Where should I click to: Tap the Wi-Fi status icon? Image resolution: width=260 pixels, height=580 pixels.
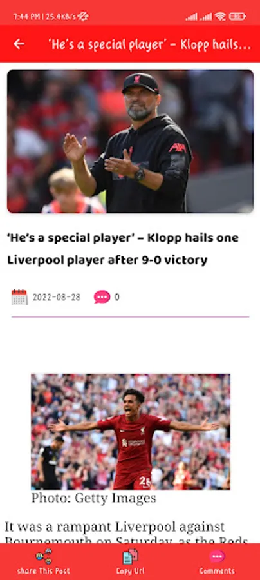[x=221, y=16]
